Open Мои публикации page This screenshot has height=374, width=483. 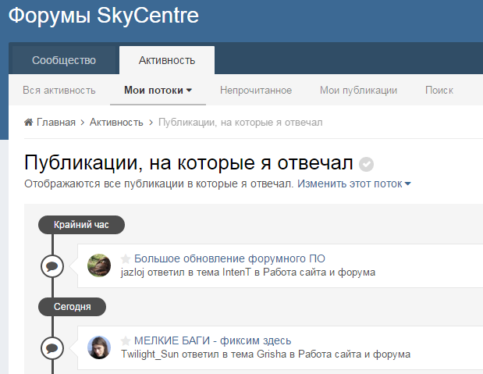[359, 90]
